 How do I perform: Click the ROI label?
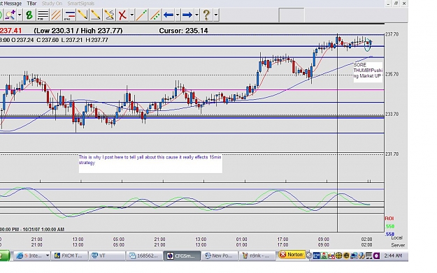point(389,219)
